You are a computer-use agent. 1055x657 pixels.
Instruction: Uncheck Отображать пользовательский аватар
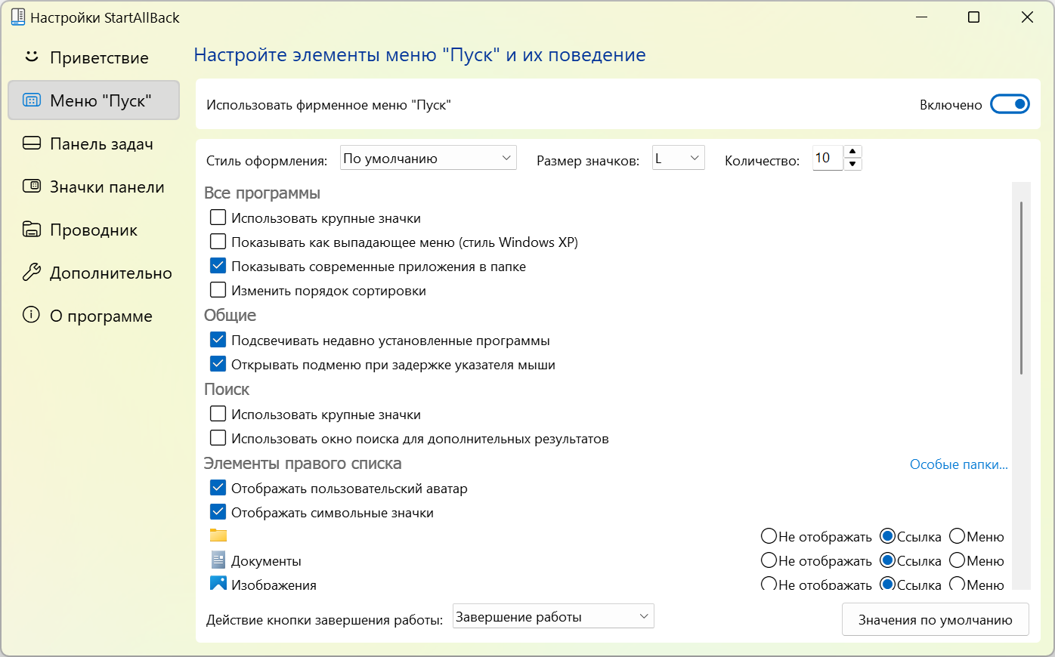pyautogui.click(x=218, y=488)
